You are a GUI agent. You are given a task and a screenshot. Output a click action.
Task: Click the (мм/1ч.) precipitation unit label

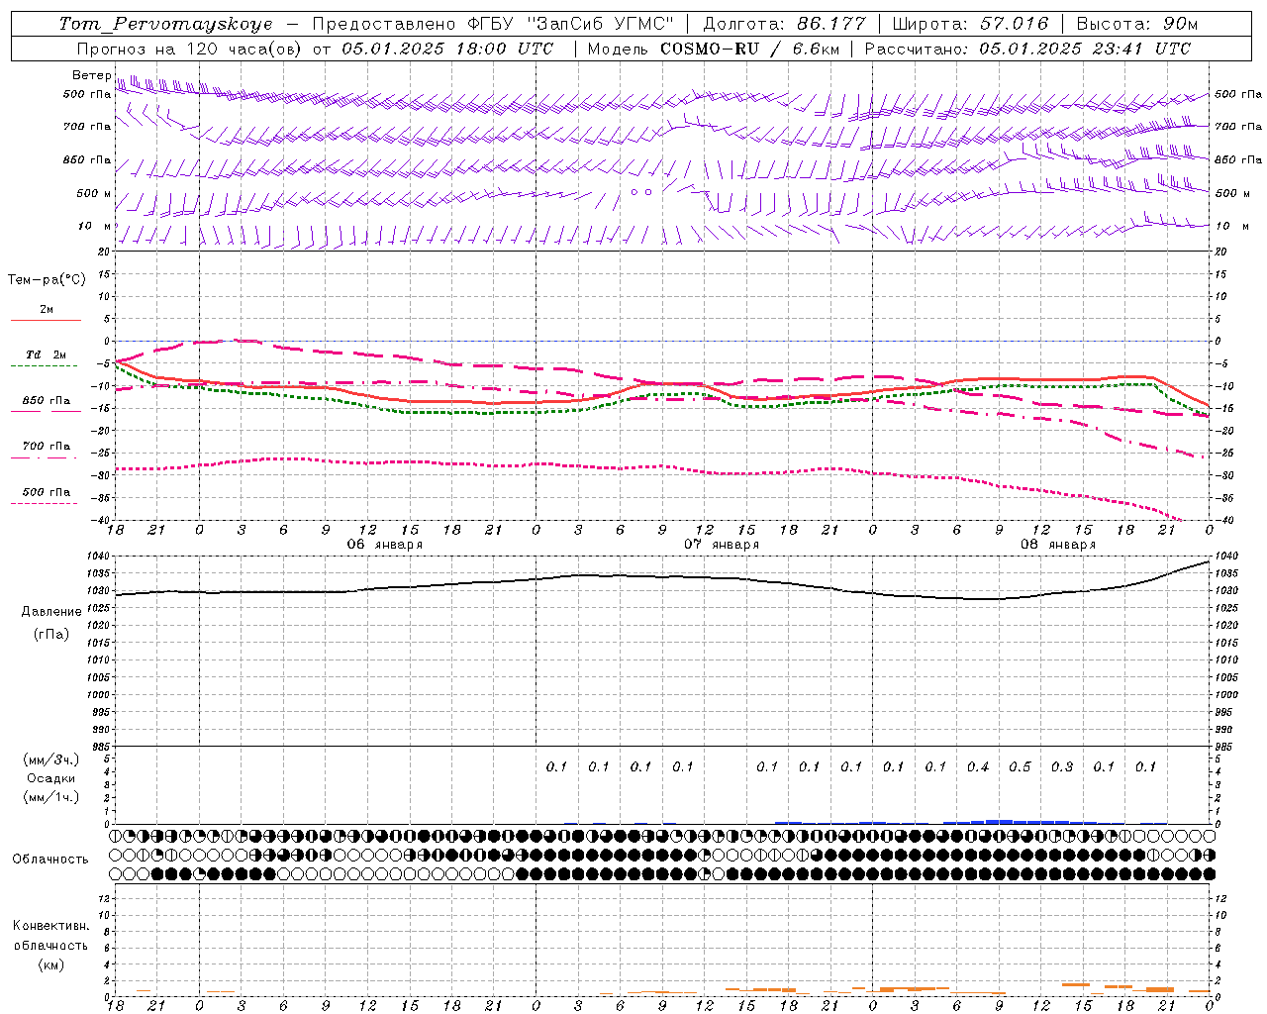pos(51,797)
